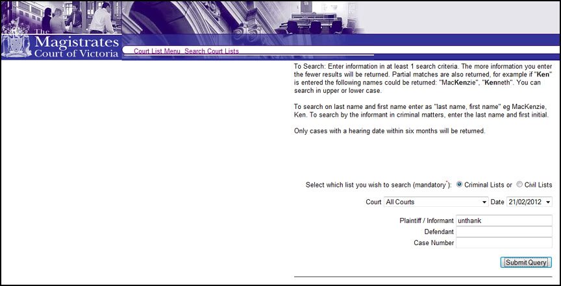Screen dimensions: 561x286
Task: Select the Criminal Lists radio button
Action: (x=460, y=184)
